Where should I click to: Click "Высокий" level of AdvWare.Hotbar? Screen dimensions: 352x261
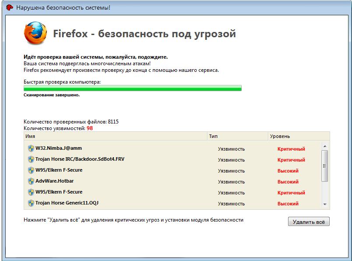click(288, 182)
